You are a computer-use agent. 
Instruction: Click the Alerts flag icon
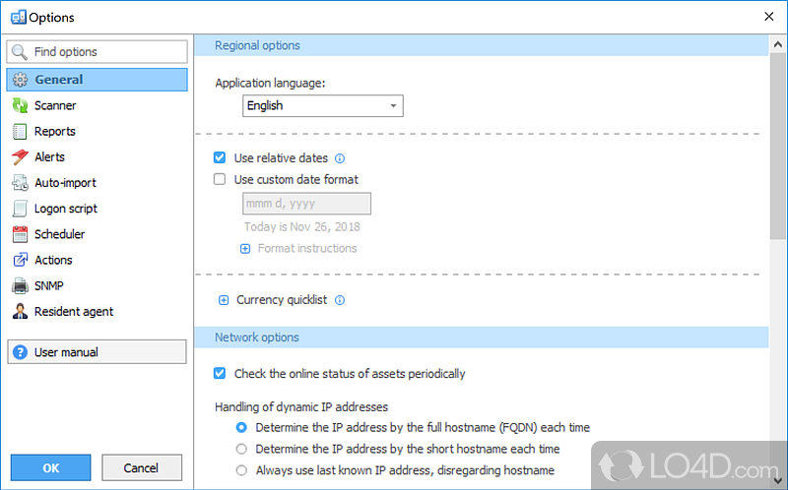19,156
